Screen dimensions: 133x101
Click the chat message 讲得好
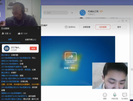(x=9, y=73)
